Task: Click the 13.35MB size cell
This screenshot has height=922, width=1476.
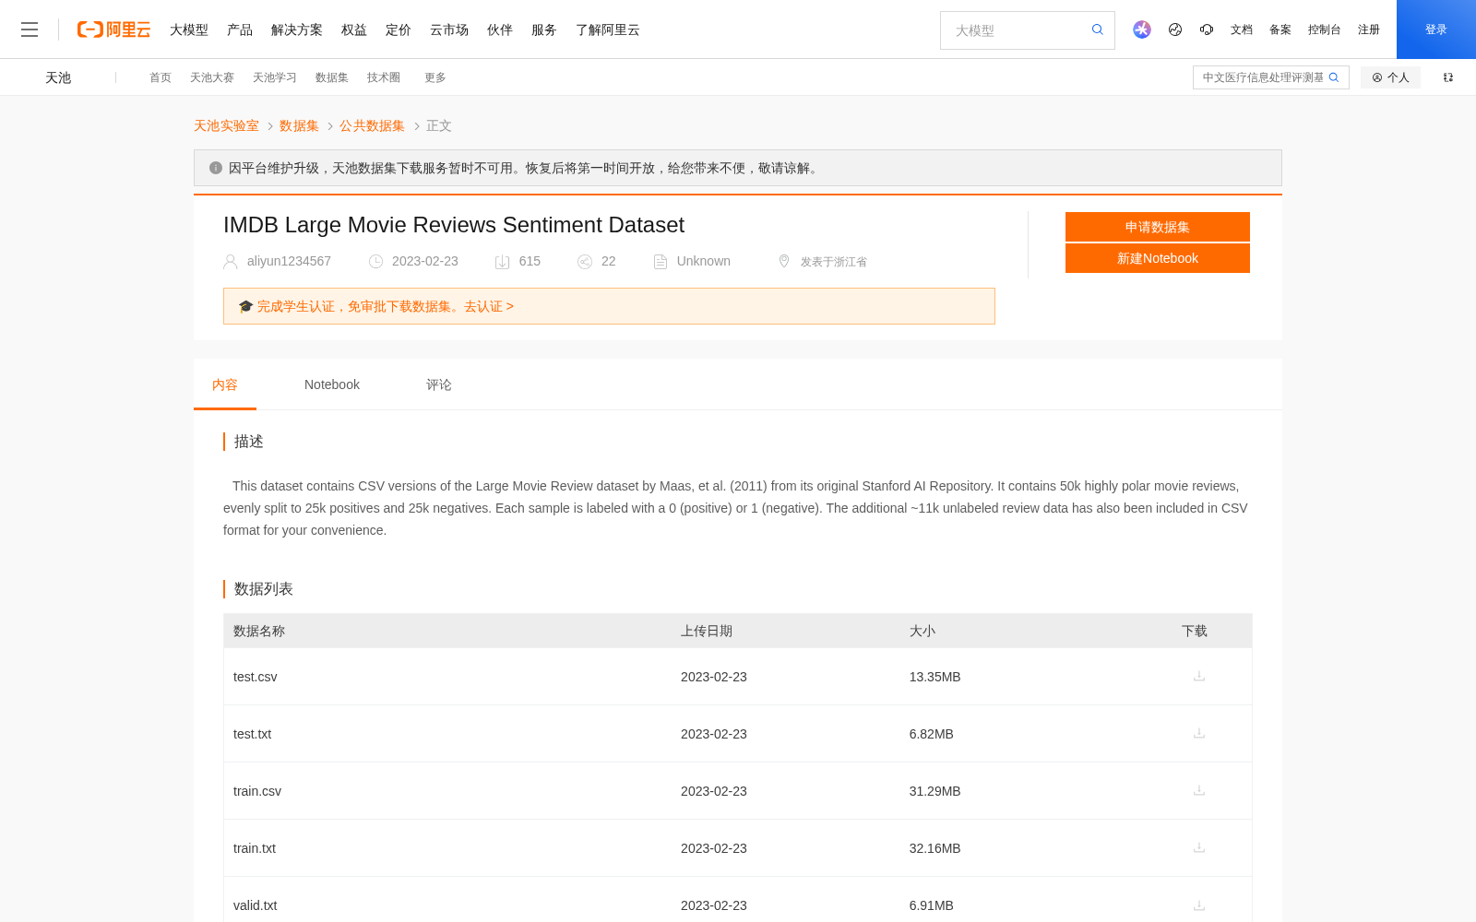Action: click(x=934, y=677)
